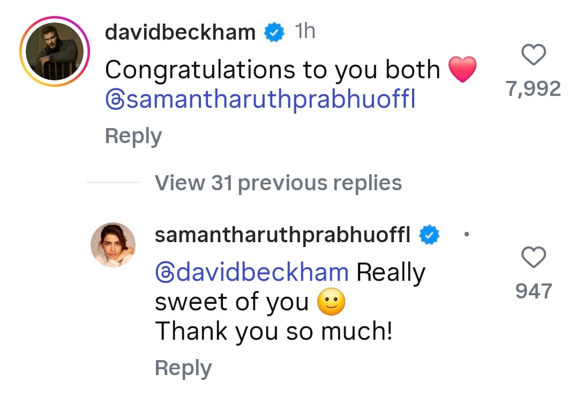Like samantharuthprabhuoffl's reply with the heart icon
This screenshot has height=396, width=575.
(533, 258)
